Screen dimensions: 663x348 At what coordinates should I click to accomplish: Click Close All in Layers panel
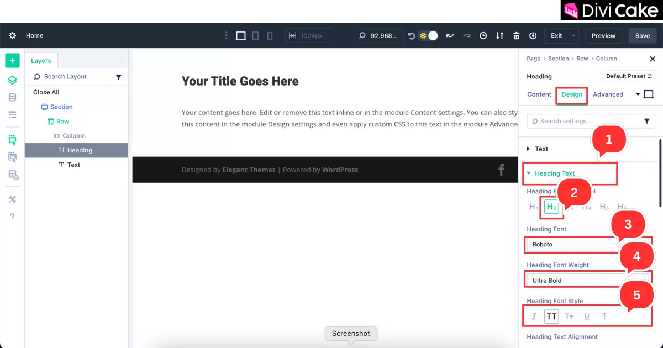[x=46, y=92]
